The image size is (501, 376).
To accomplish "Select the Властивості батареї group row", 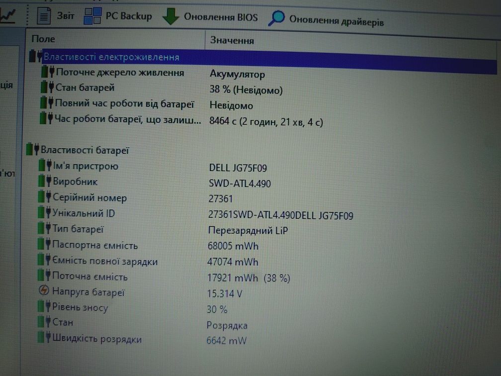I will [x=84, y=150].
